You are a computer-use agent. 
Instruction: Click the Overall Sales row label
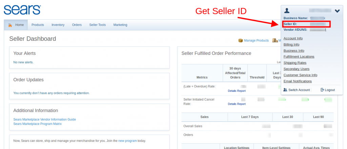pos(193,126)
